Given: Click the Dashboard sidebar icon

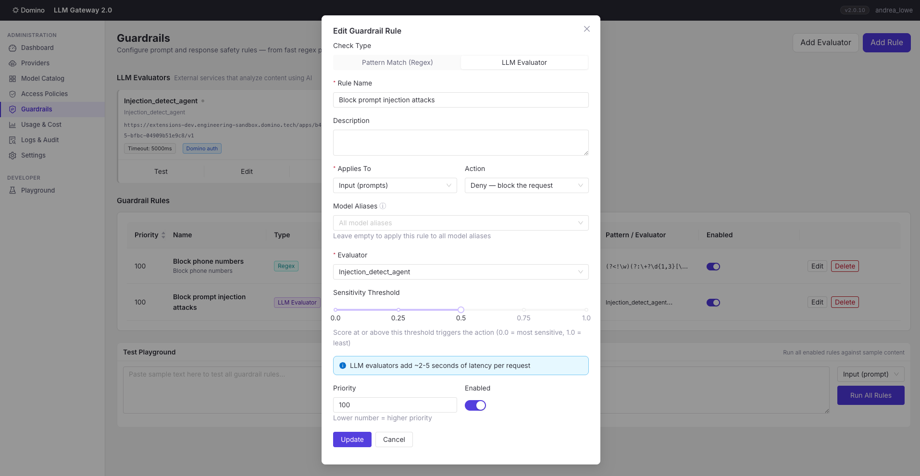Looking at the screenshot, I should (x=12, y=48).
